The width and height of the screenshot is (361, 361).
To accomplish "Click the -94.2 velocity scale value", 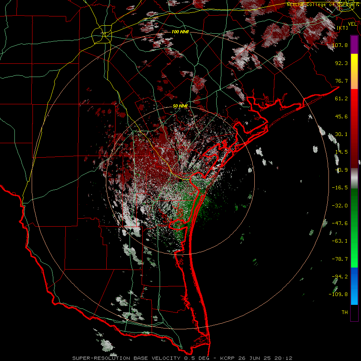I will (x=340, y=276).
